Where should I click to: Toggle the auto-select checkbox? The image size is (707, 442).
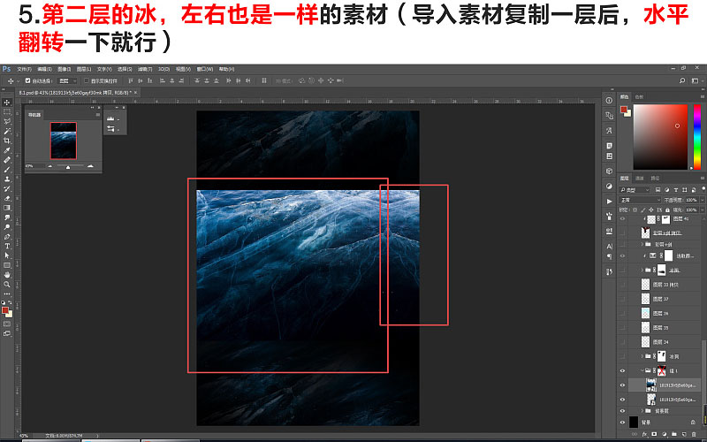[x=28, y=80]
